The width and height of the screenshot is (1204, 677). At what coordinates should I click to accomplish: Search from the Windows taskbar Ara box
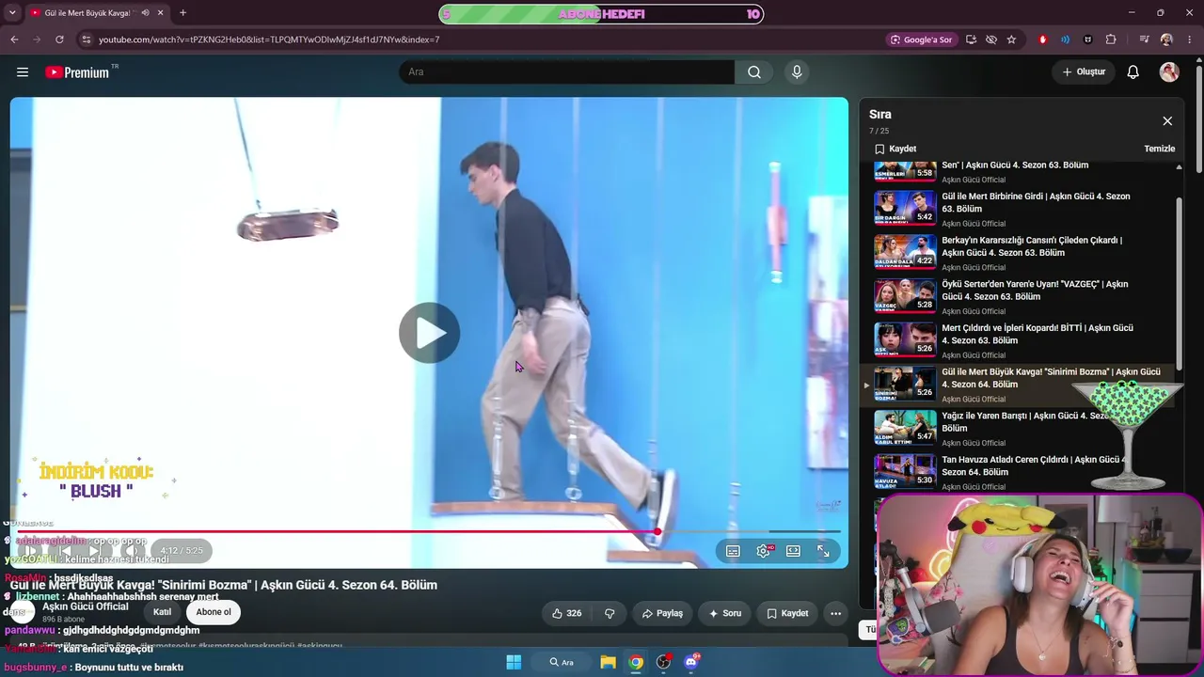click(x=562, y=662)
